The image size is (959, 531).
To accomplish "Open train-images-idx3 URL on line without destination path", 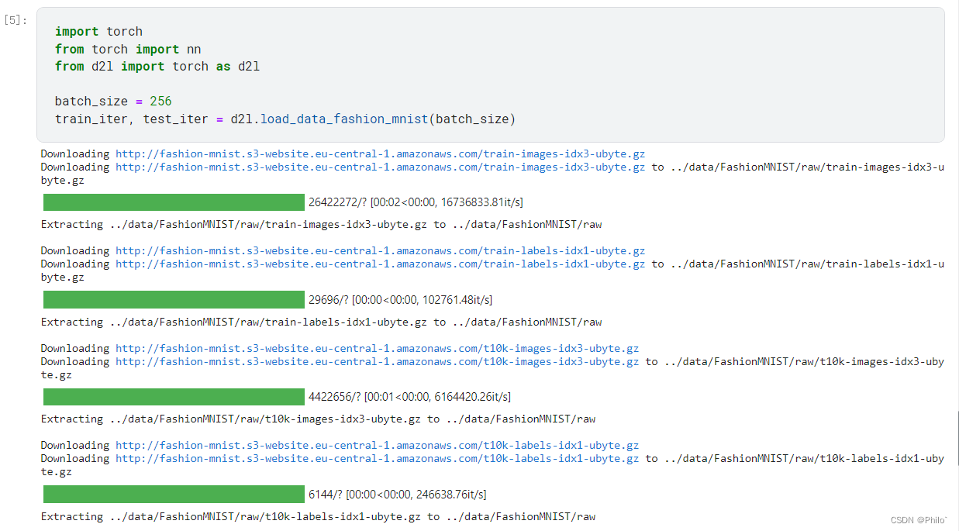I will (380, 153).
